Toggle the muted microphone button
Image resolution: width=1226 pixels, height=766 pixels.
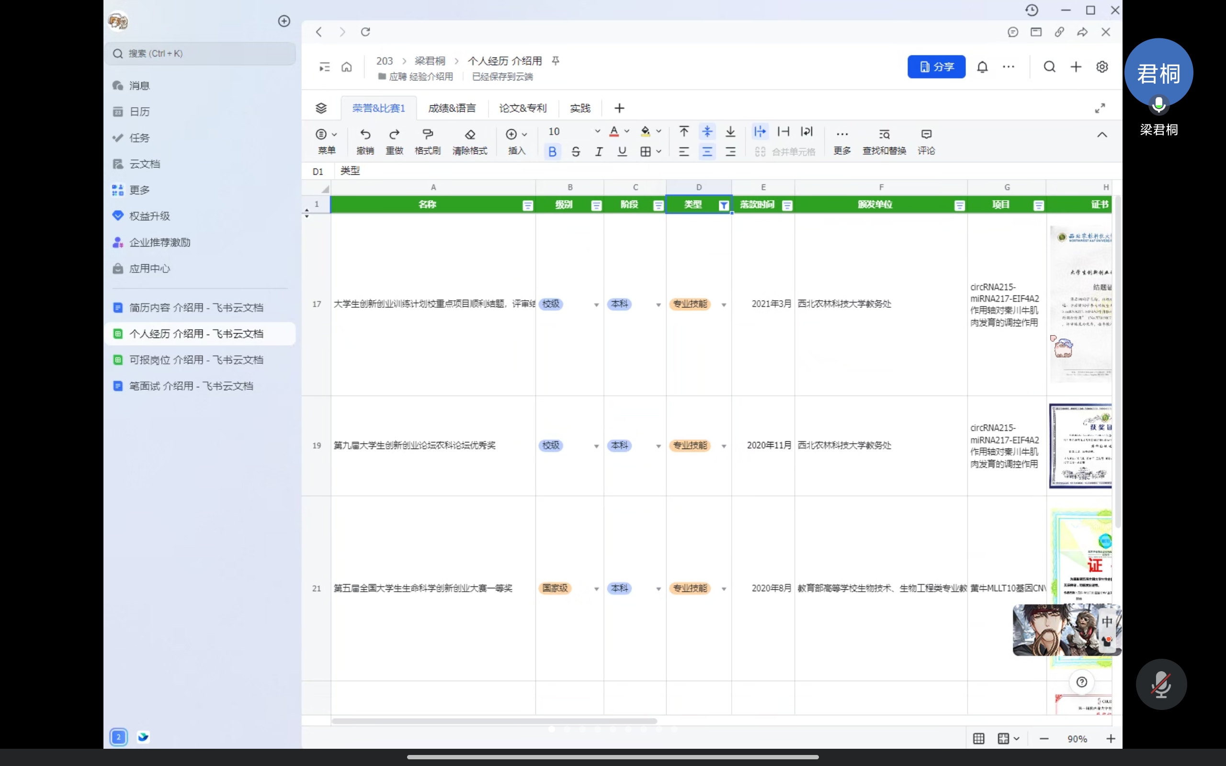tap(1161, 685)
